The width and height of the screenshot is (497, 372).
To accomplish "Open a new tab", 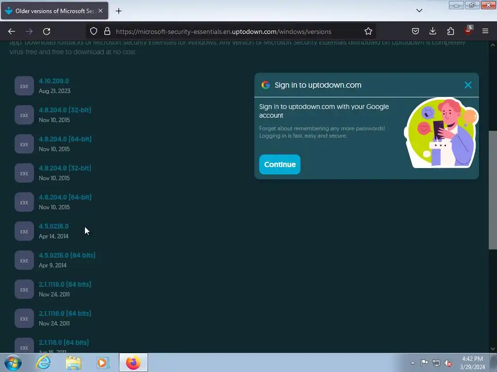I will [x=118, y=11].
